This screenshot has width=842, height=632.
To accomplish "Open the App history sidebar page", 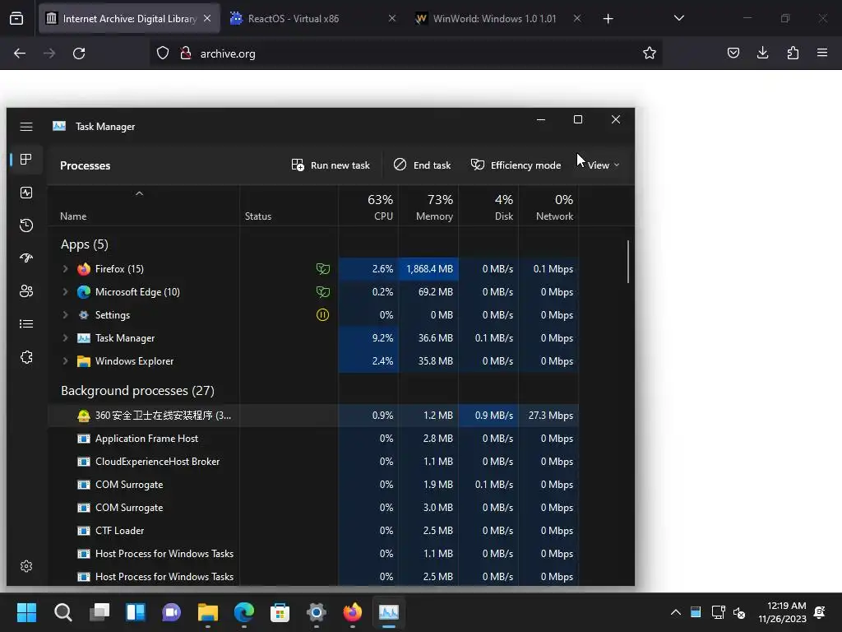I will (x=26, y=225).
